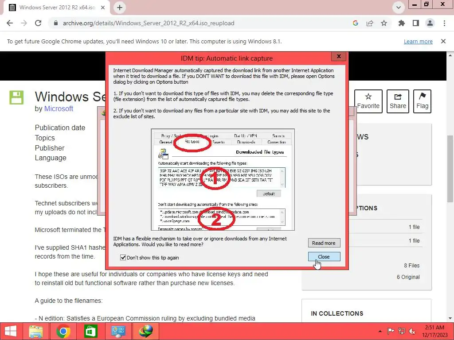Dismiss the Chrome update notification bar
The height and width of the screenshot is (340, 454).
[x=443, y=41]
